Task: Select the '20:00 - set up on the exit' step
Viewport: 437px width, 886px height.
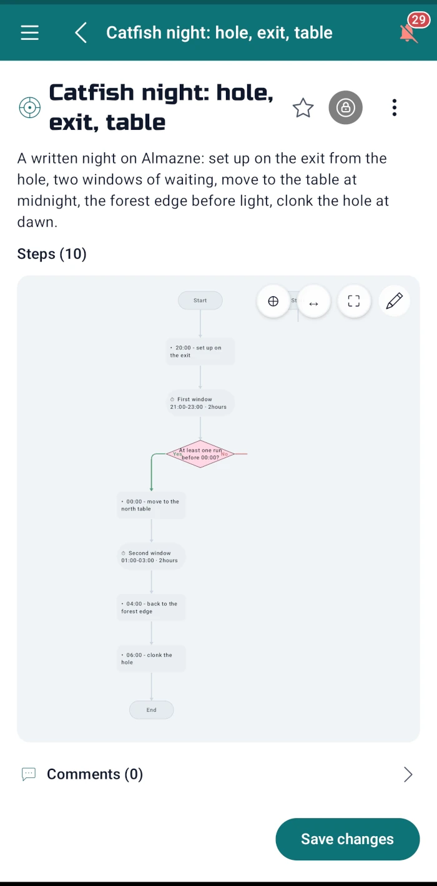Action: [200, 351]
